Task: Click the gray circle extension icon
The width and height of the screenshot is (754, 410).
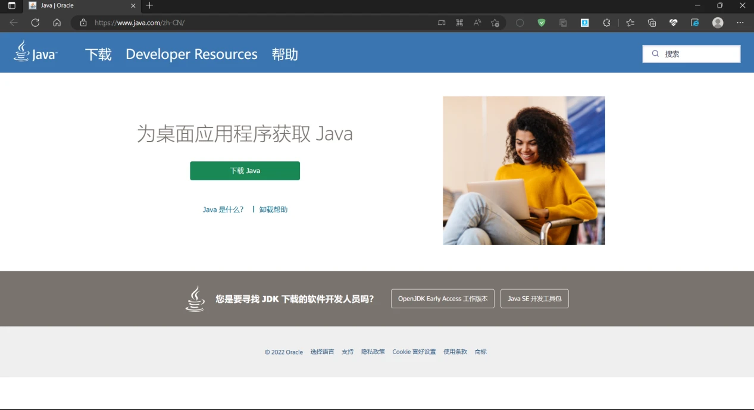Action: click(520, 23)
